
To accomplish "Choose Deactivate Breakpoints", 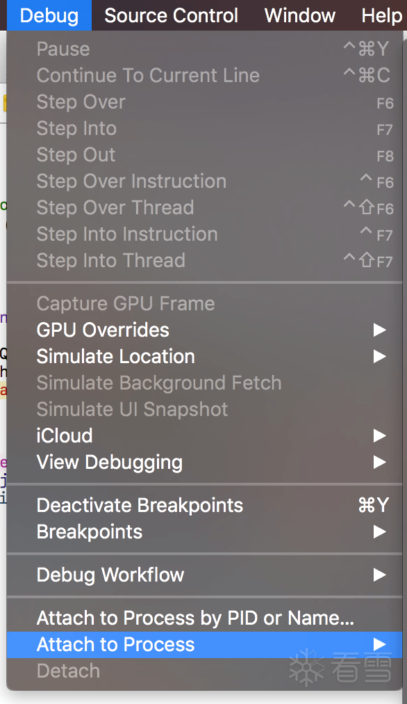I will pyautogui.click(x=204, y=506).
